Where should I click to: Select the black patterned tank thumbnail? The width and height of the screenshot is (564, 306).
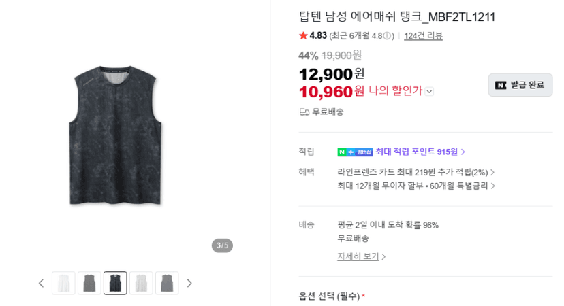tap(116, 284)
